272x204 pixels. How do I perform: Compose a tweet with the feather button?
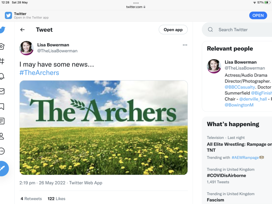click(x=4, y=168)
